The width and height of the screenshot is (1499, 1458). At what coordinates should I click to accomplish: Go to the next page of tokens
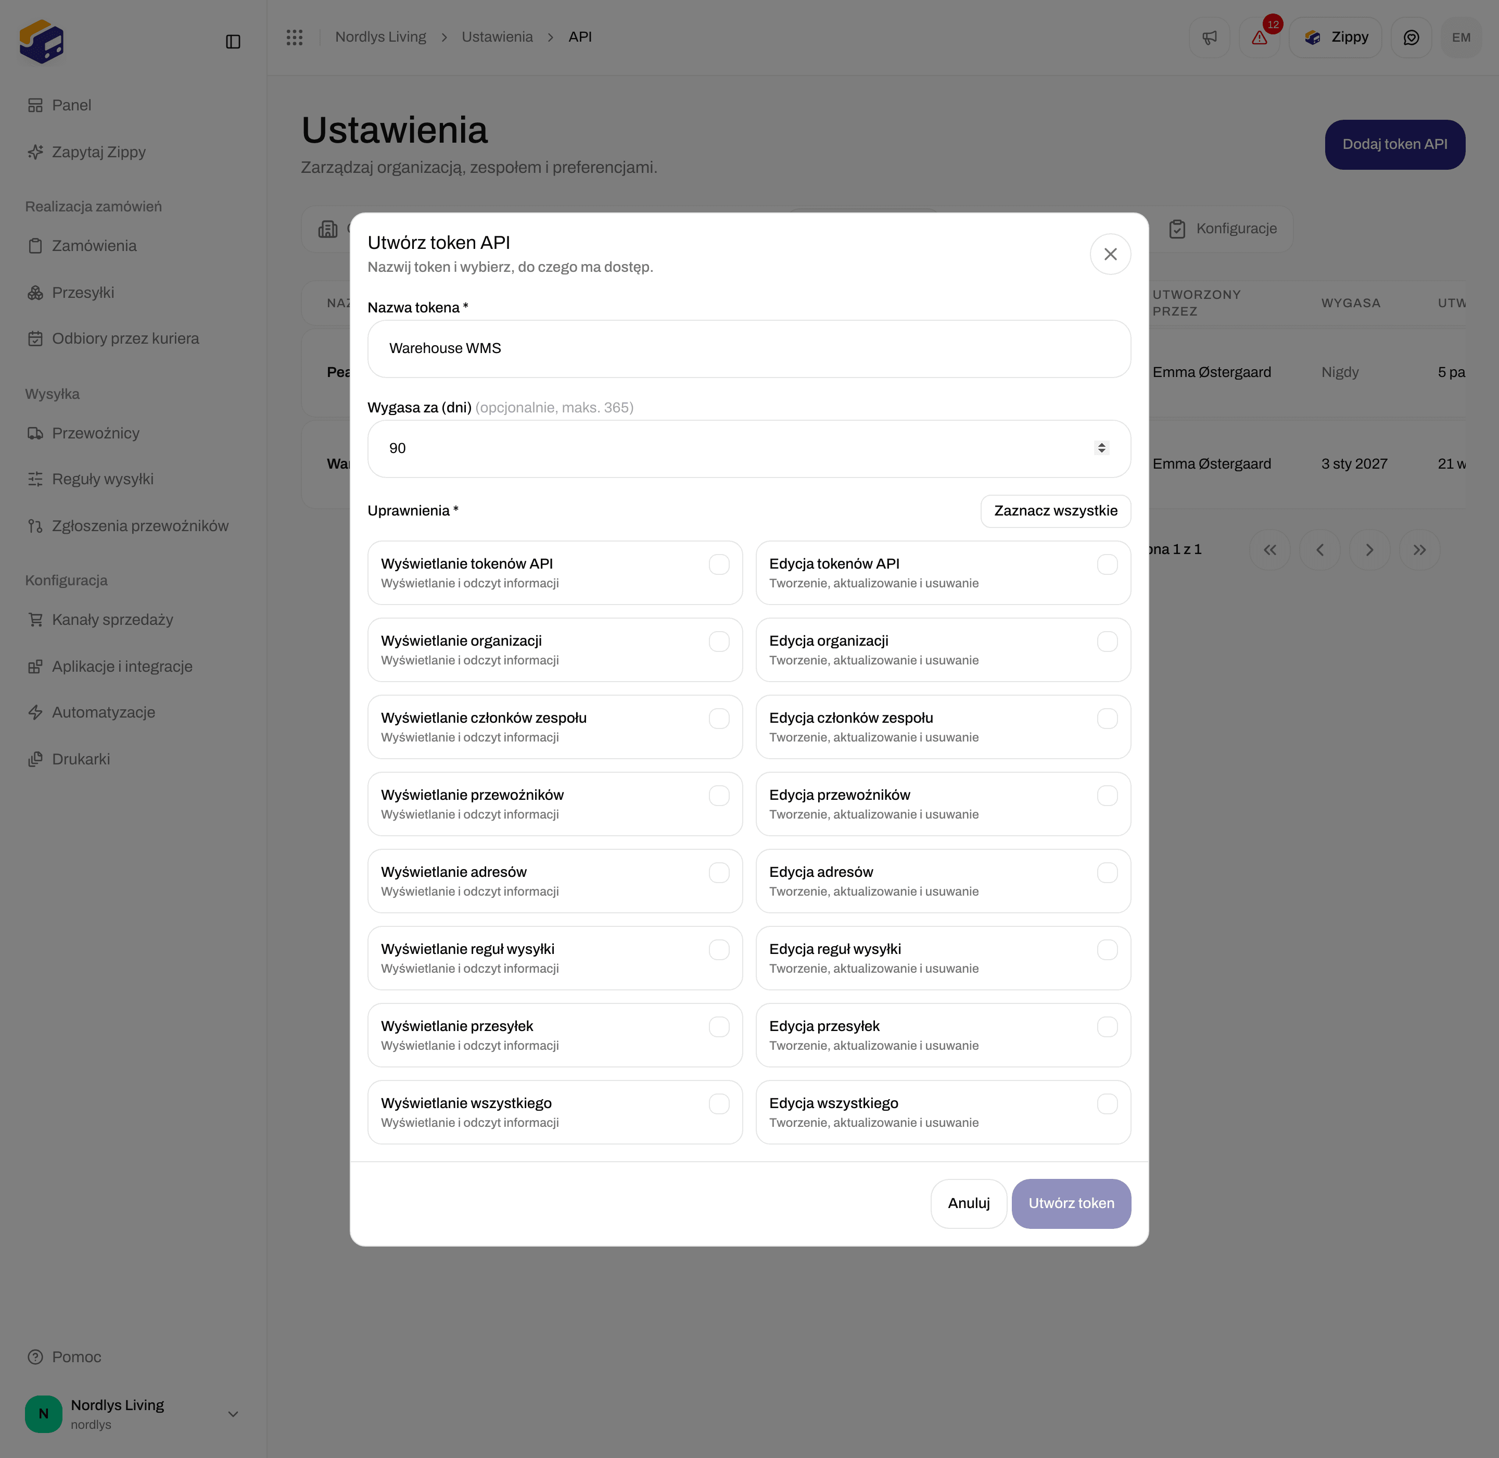point(1369,550)
